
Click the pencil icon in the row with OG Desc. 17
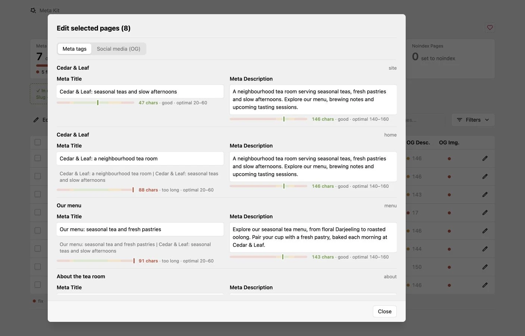coord(485,213)
